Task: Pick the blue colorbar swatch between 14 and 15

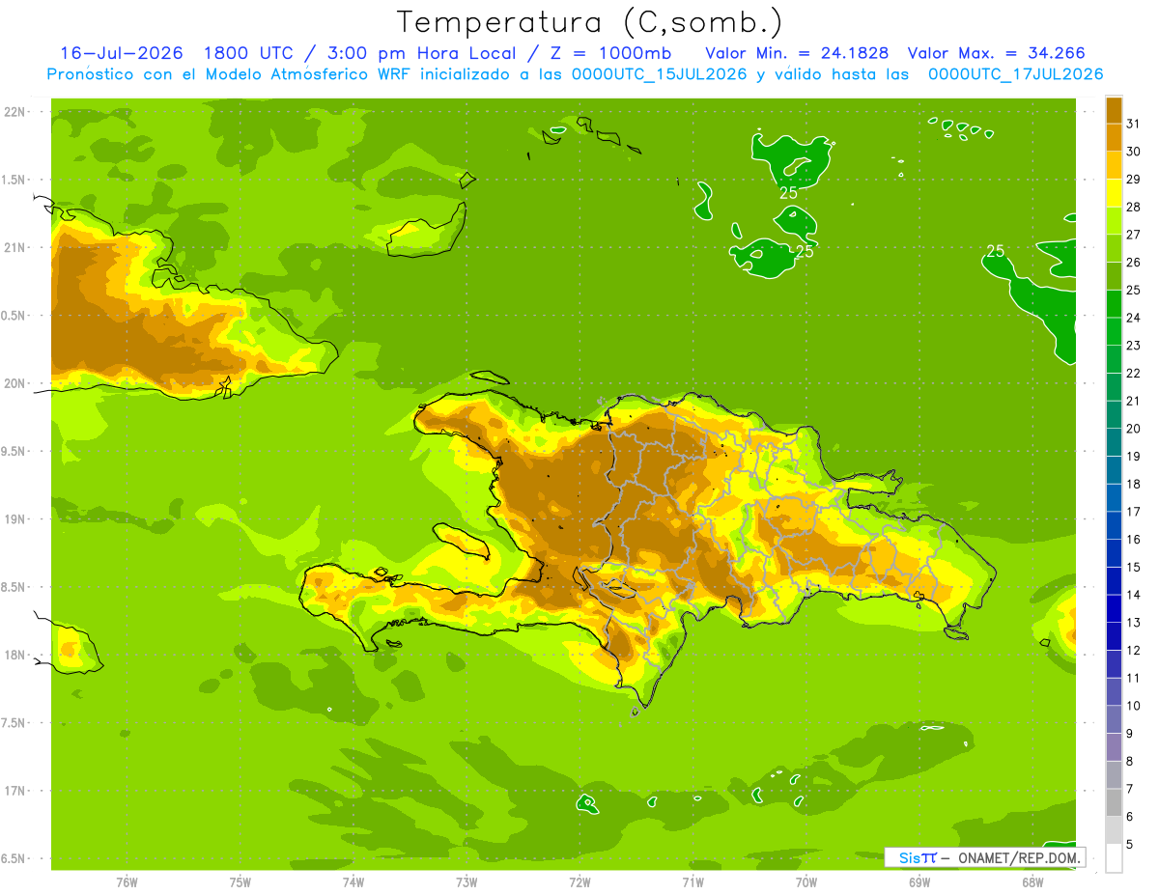Action: coord(1114,581)
